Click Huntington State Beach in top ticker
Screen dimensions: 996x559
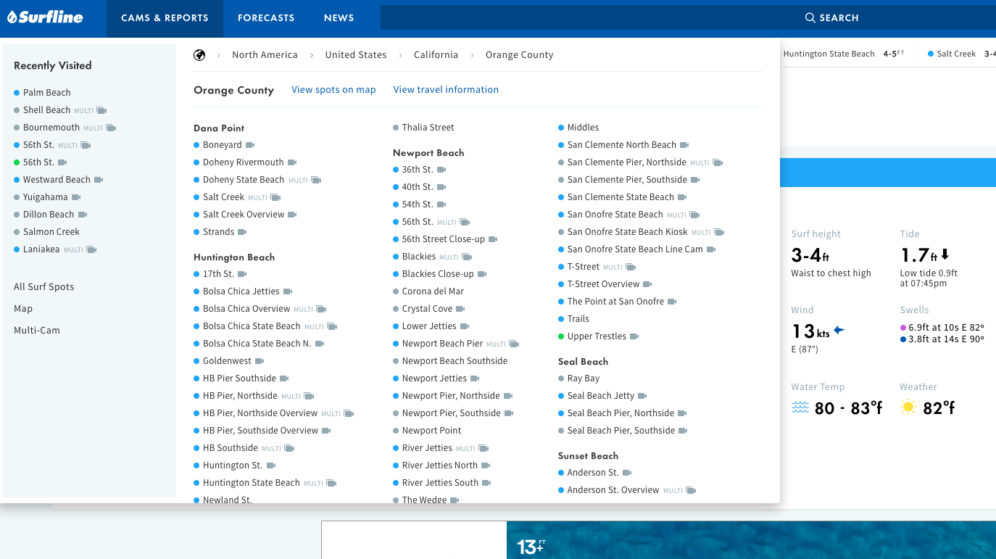click(x=829, y=54)
